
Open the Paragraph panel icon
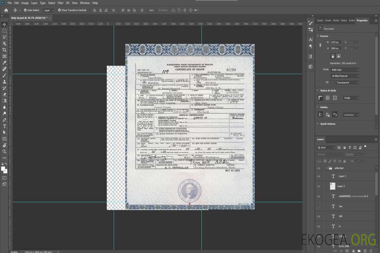click(x=311, y=46)
